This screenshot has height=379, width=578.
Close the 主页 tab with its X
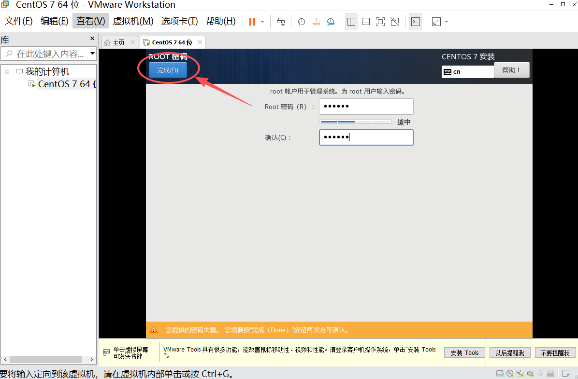132,42
